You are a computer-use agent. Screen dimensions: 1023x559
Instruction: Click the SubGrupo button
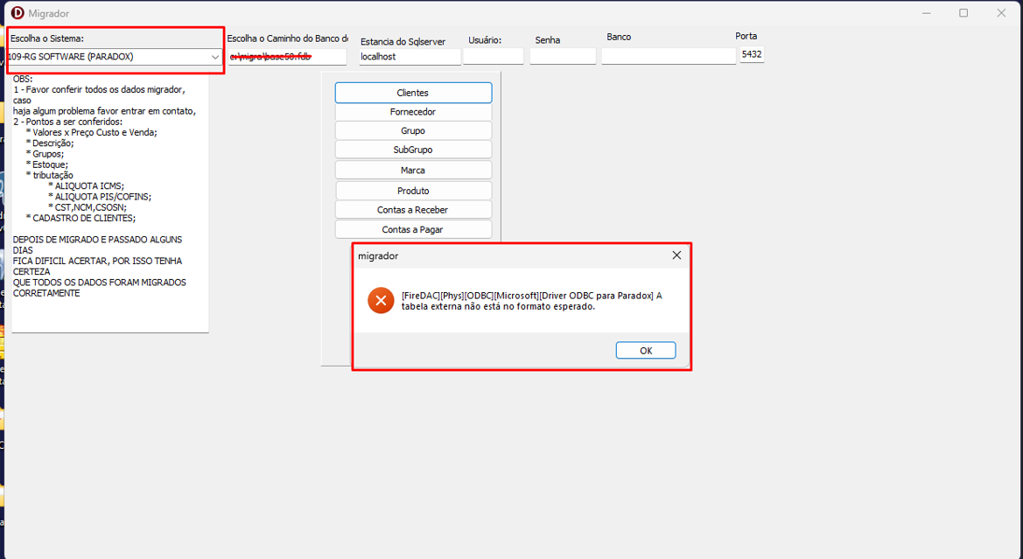pos(413,150)
